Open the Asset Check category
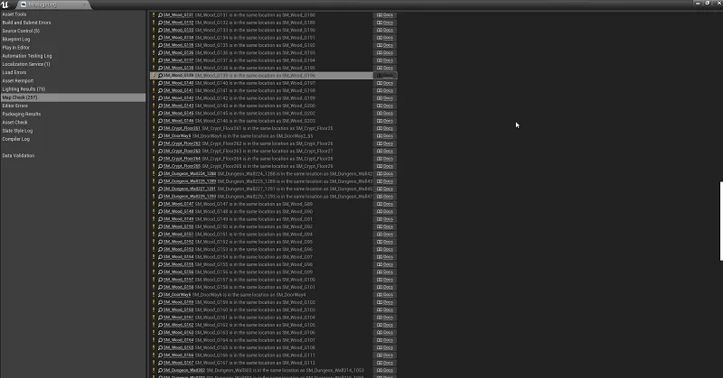 (x=14, y=123)
